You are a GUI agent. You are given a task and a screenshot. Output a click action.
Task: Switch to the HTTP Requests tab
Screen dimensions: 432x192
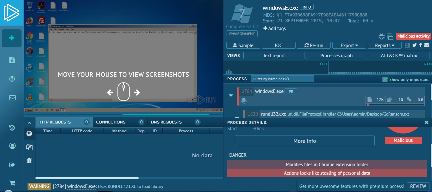click(x=64, y=122)
